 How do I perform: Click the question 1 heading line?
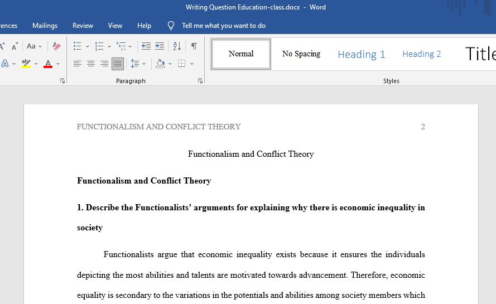click(251, 208)
